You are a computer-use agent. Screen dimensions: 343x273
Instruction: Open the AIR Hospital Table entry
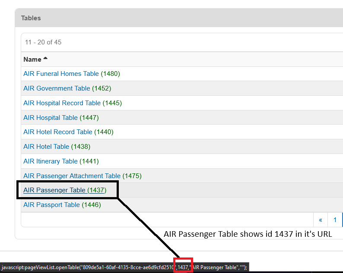[x=51, y=118]
